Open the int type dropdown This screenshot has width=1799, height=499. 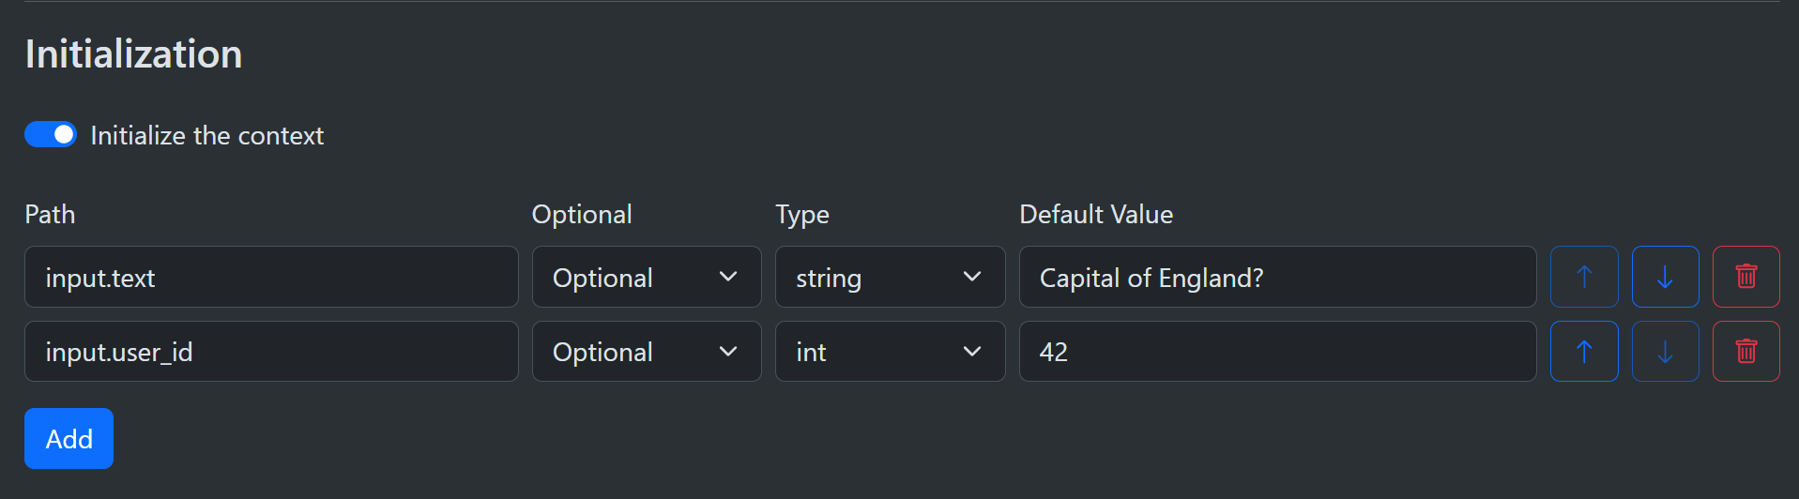pos(889,352)
